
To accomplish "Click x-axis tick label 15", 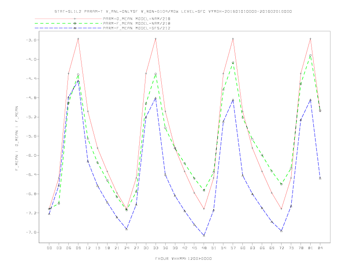I will coord(97,248).
